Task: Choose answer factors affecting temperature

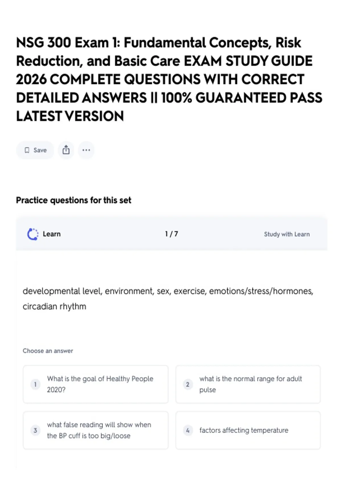Action: coord(248,430)
